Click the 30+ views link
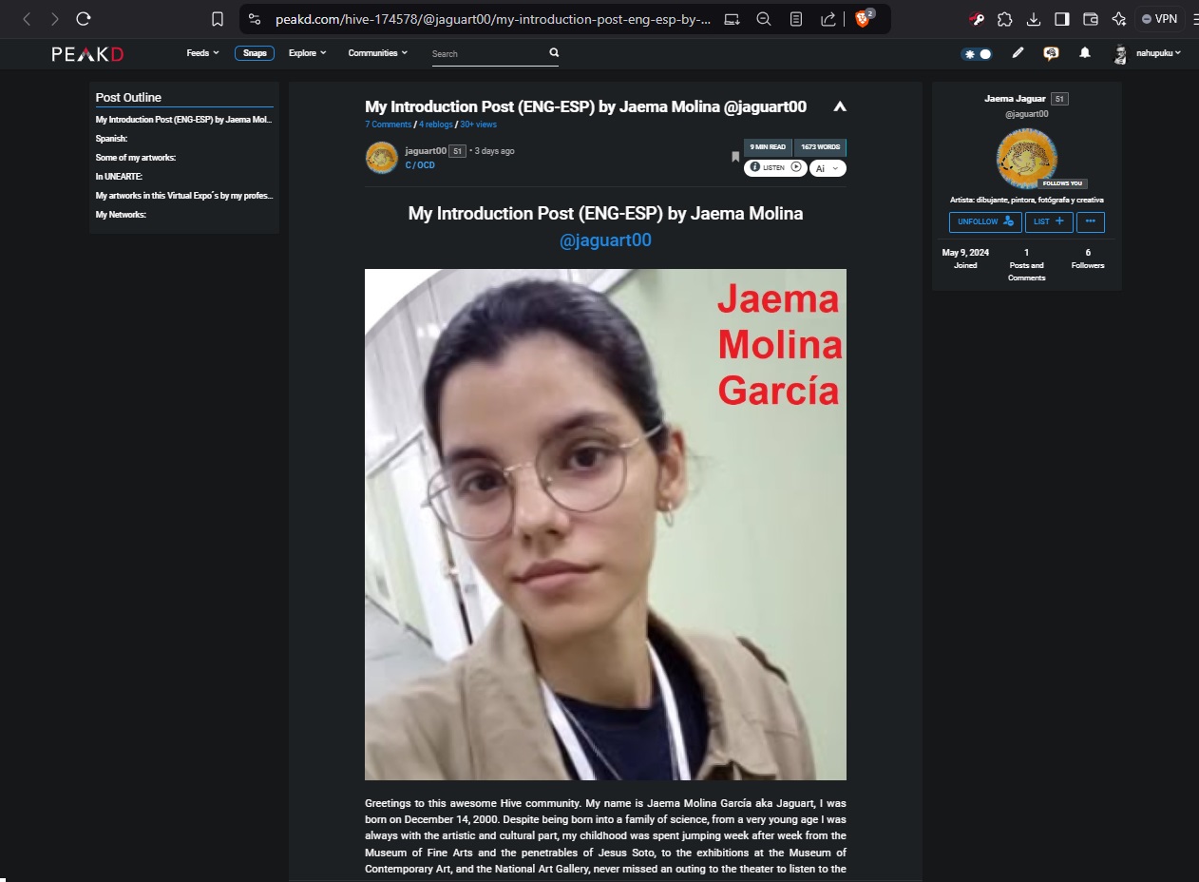Image resolution: width=1199 pixels, height=882 pixels. tap(478, 125)
